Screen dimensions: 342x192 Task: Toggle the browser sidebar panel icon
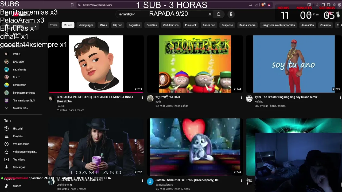point(323,5)
